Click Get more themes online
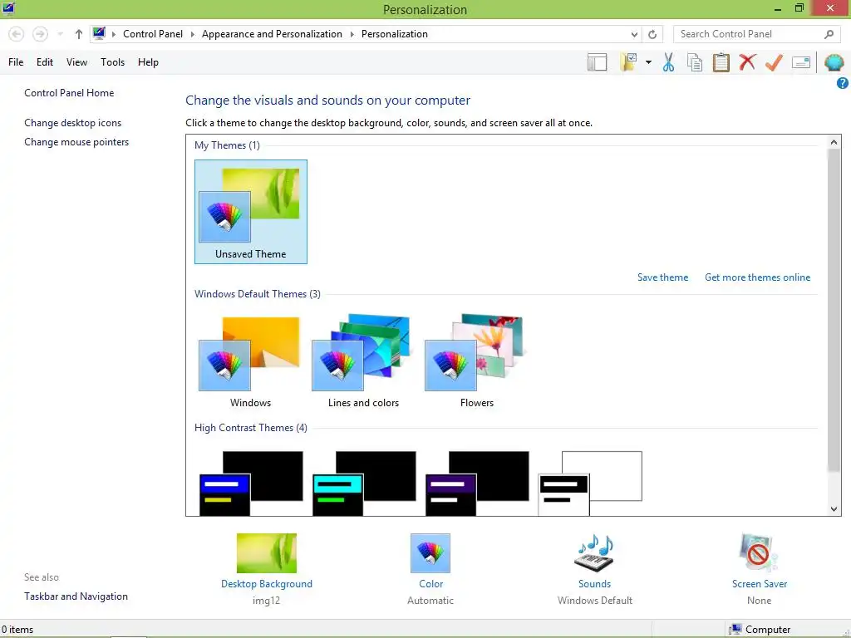 (x=757, y=277)
